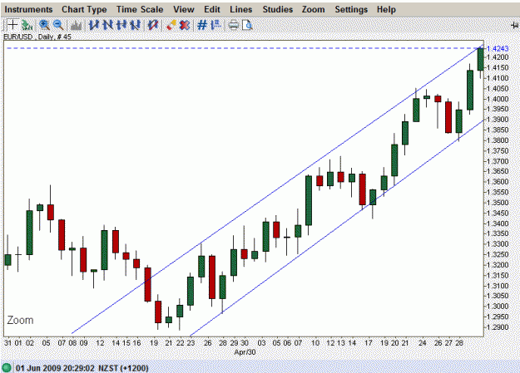This screenshot has height=373, width=520.
Task: Click the price scale grid icon
Action: pyautogui.click(x=215, y=25)
